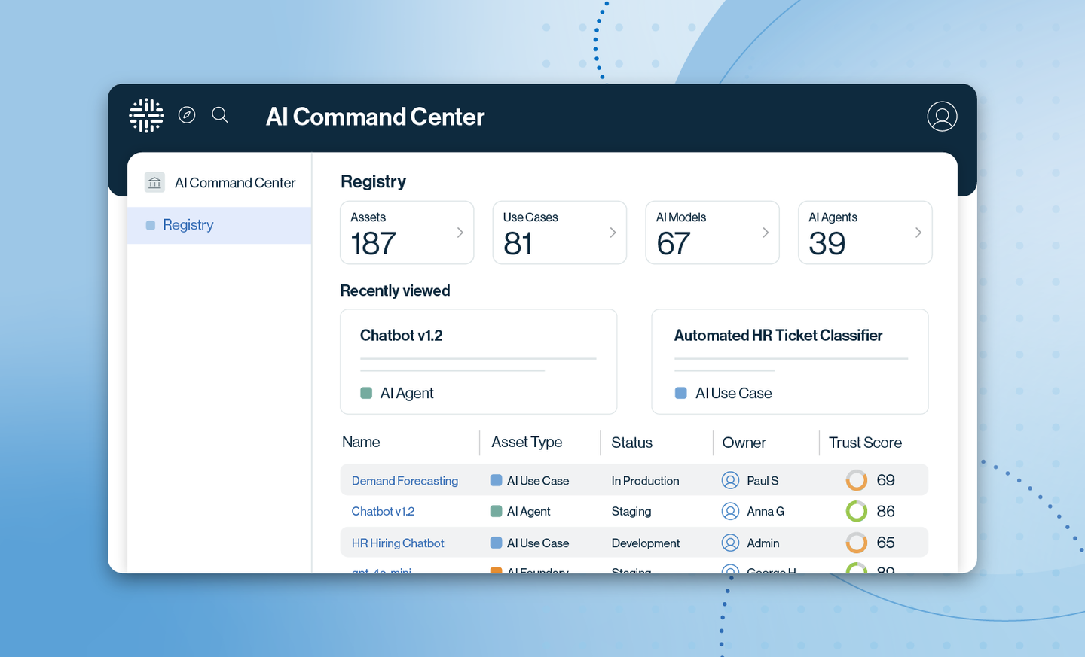The height and width of the screenshot is (657, 1085).
Task: Expand the AI Agents card chevron
Action: tap(918, 233)
